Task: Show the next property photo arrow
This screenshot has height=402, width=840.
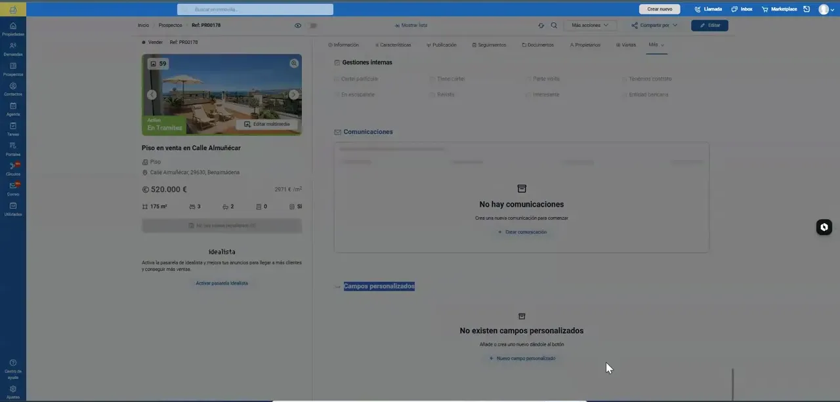Action: tap(293, 94)
